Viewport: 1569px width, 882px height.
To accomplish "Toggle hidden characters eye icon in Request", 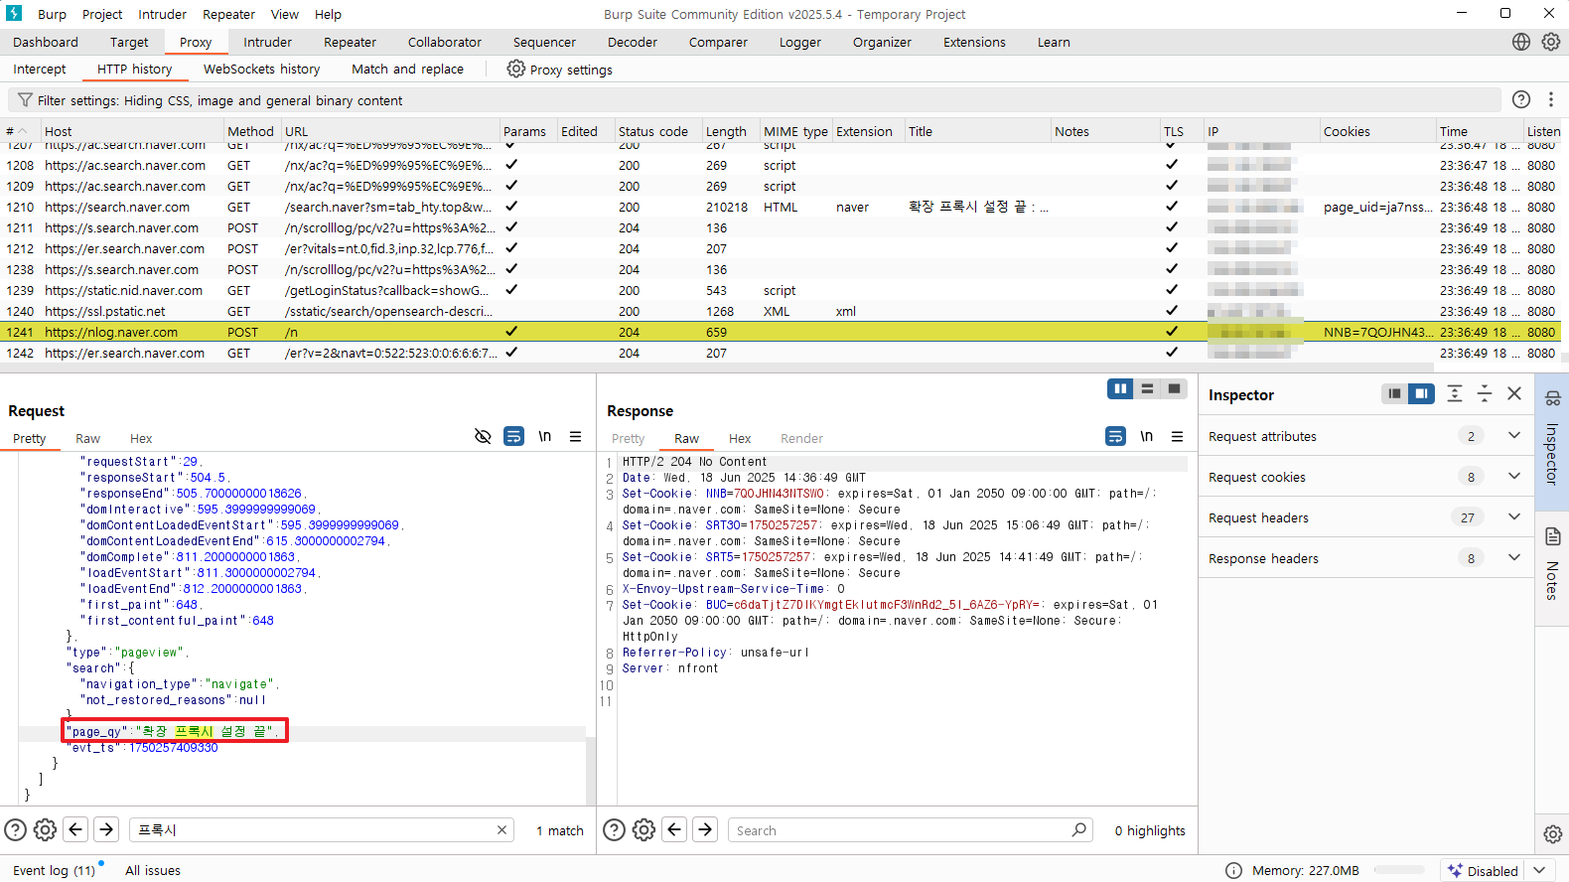I will 484,436.
